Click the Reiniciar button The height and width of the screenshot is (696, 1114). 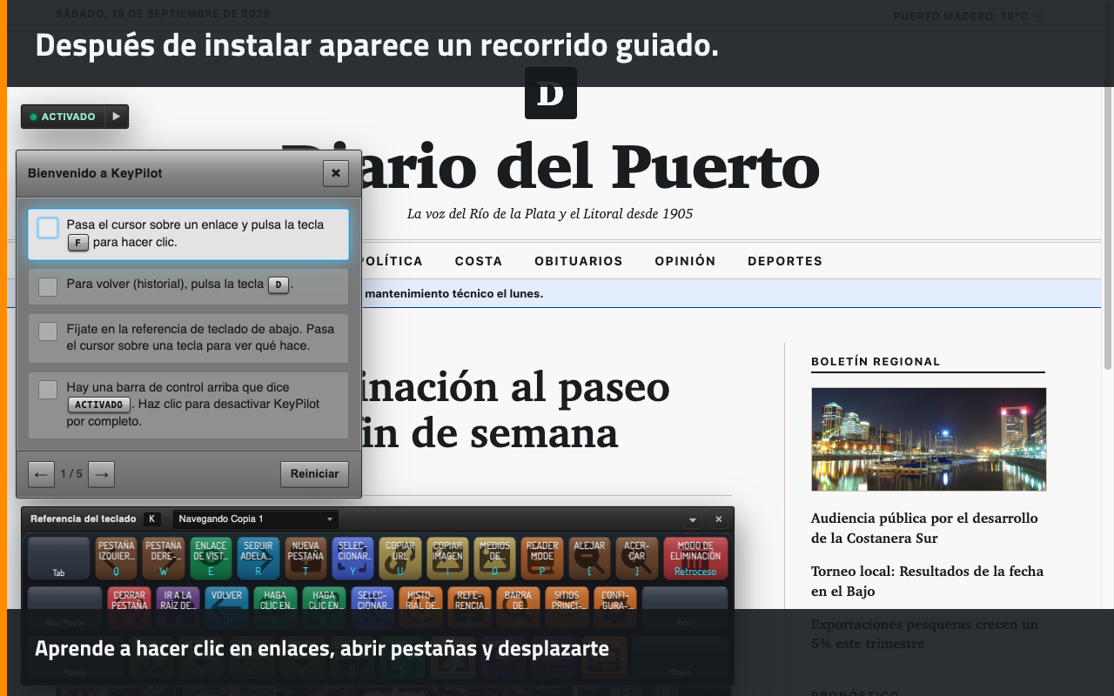(314, 474)
